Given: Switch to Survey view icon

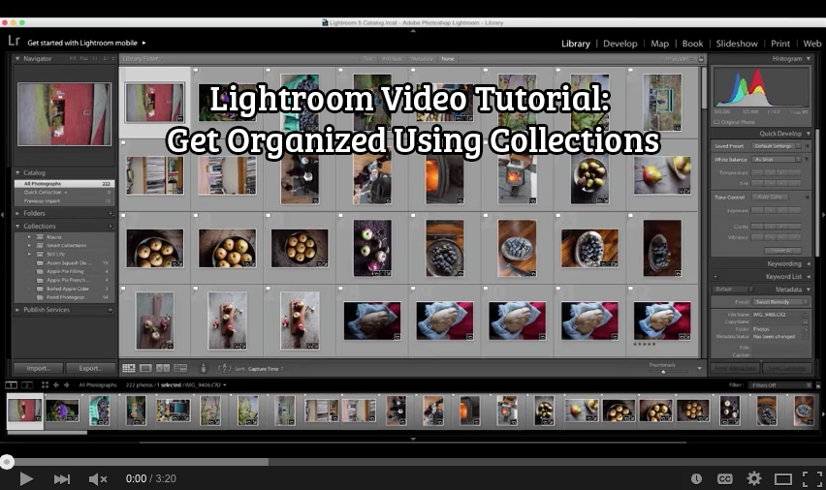Looking at the screenshot, I should point(180,368).
